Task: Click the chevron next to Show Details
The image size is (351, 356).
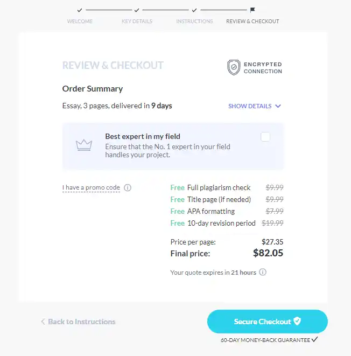Action: point(278,106)
